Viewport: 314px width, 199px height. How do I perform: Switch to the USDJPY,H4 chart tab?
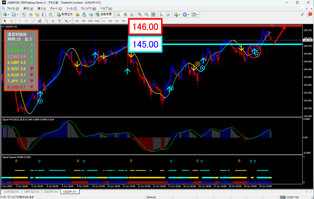coord(51,192)
